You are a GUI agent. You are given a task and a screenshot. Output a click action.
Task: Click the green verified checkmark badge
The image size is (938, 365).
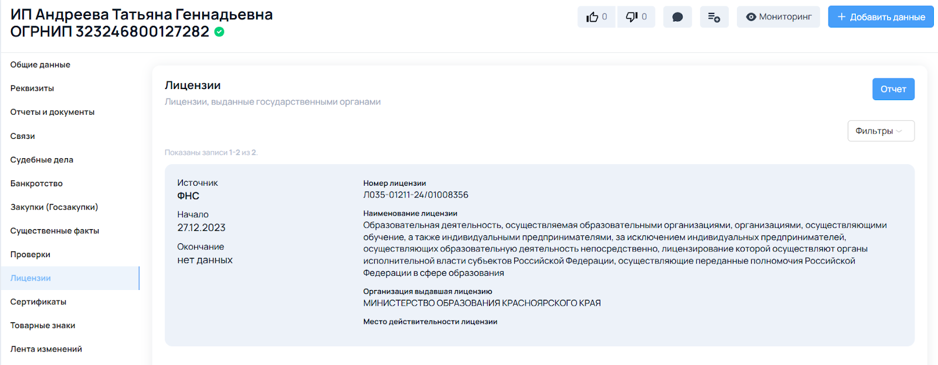coord(219,32)
